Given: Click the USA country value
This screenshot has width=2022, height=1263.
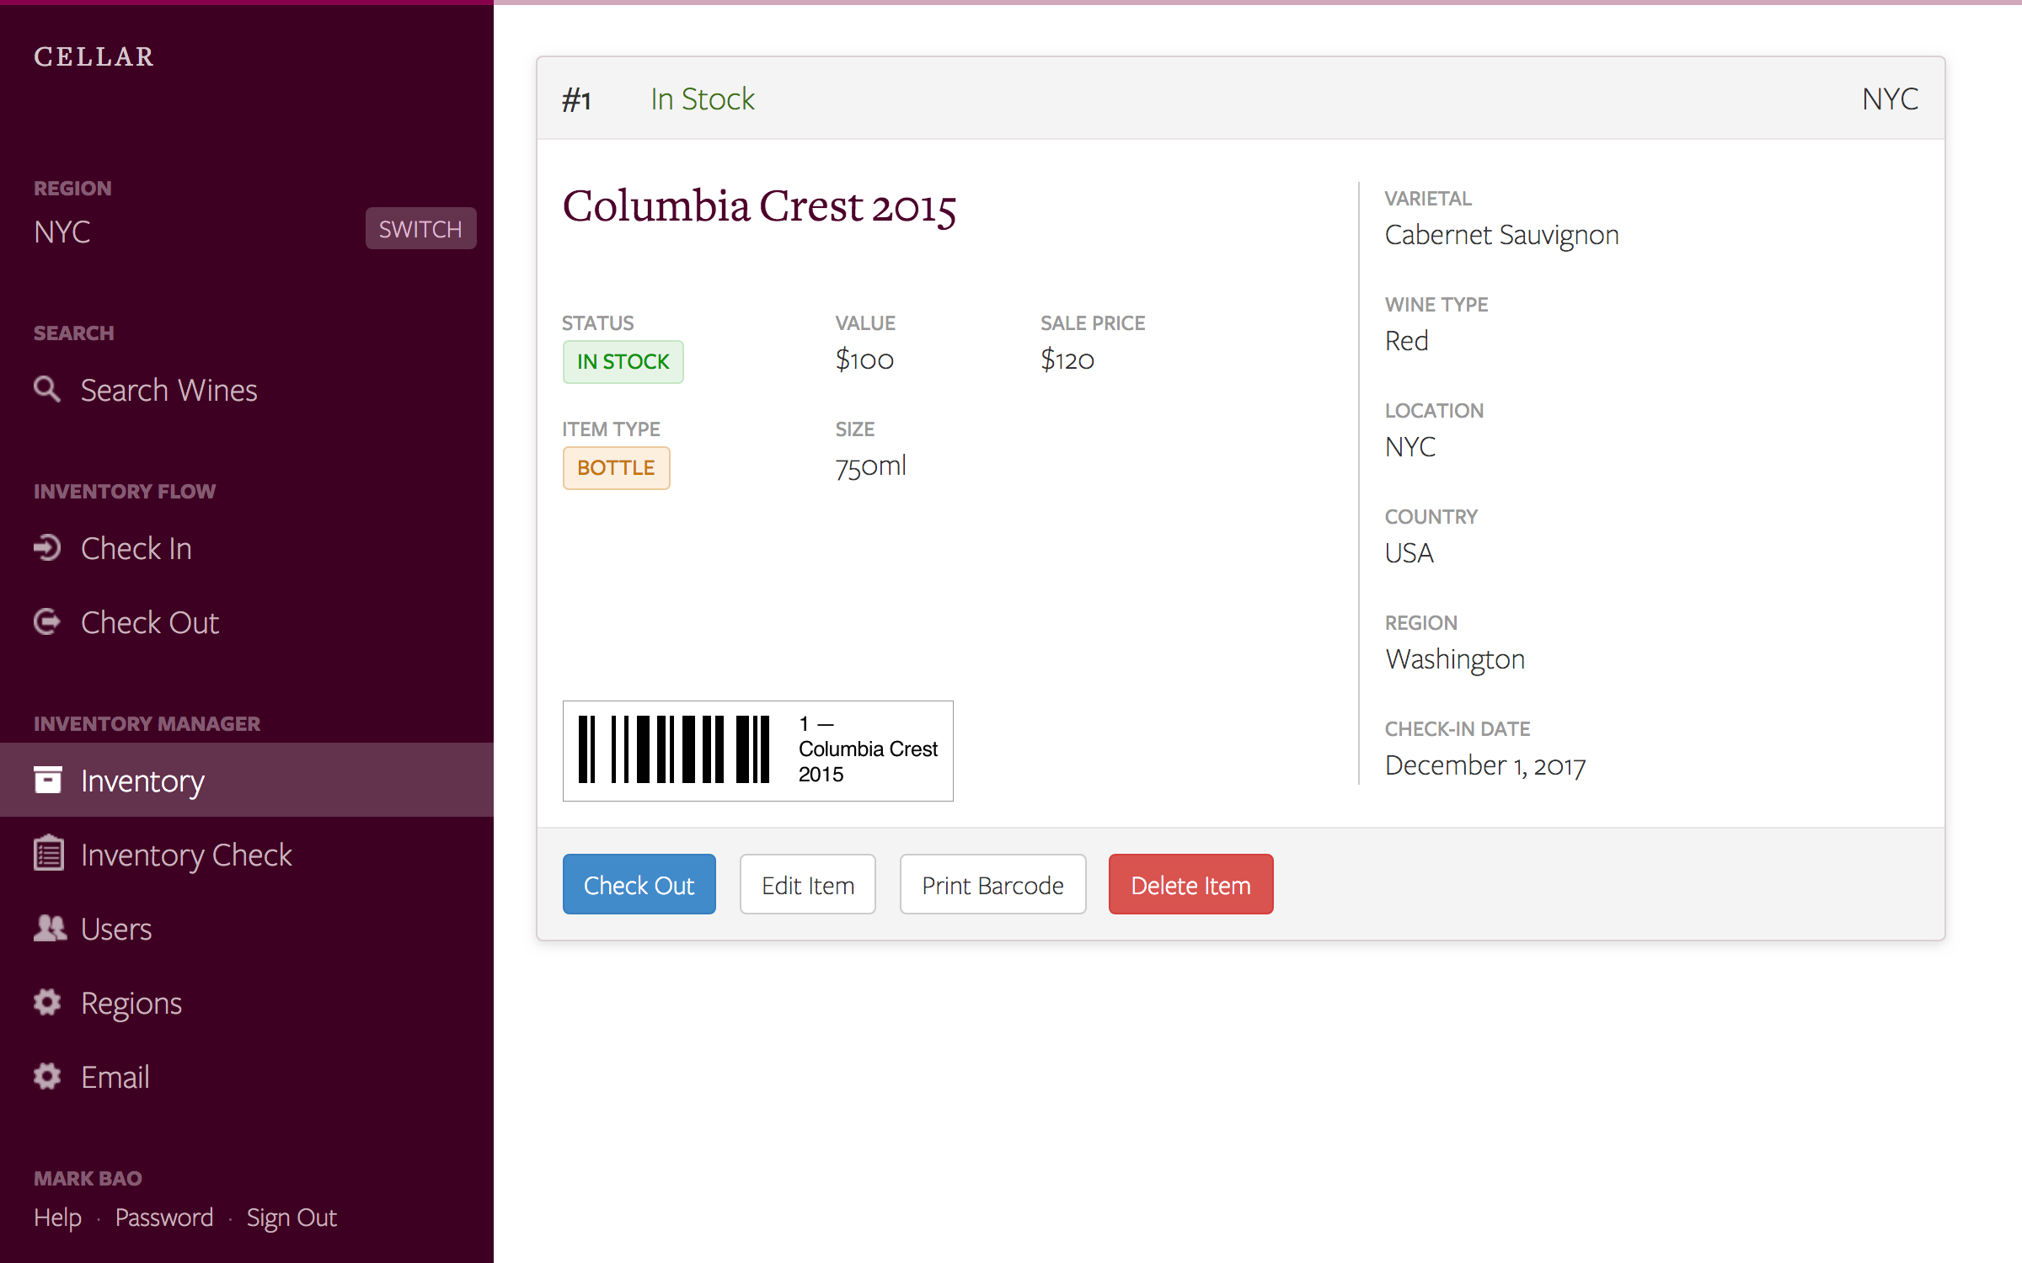Looking at the screenshot, I should [x=1409, y=553].
